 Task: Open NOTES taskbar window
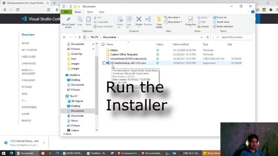tap(73, 153)
